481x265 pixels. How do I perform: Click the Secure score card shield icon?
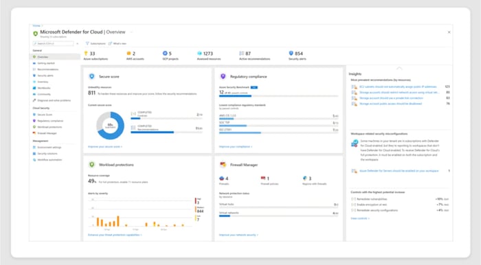click(x=91, y=76)
